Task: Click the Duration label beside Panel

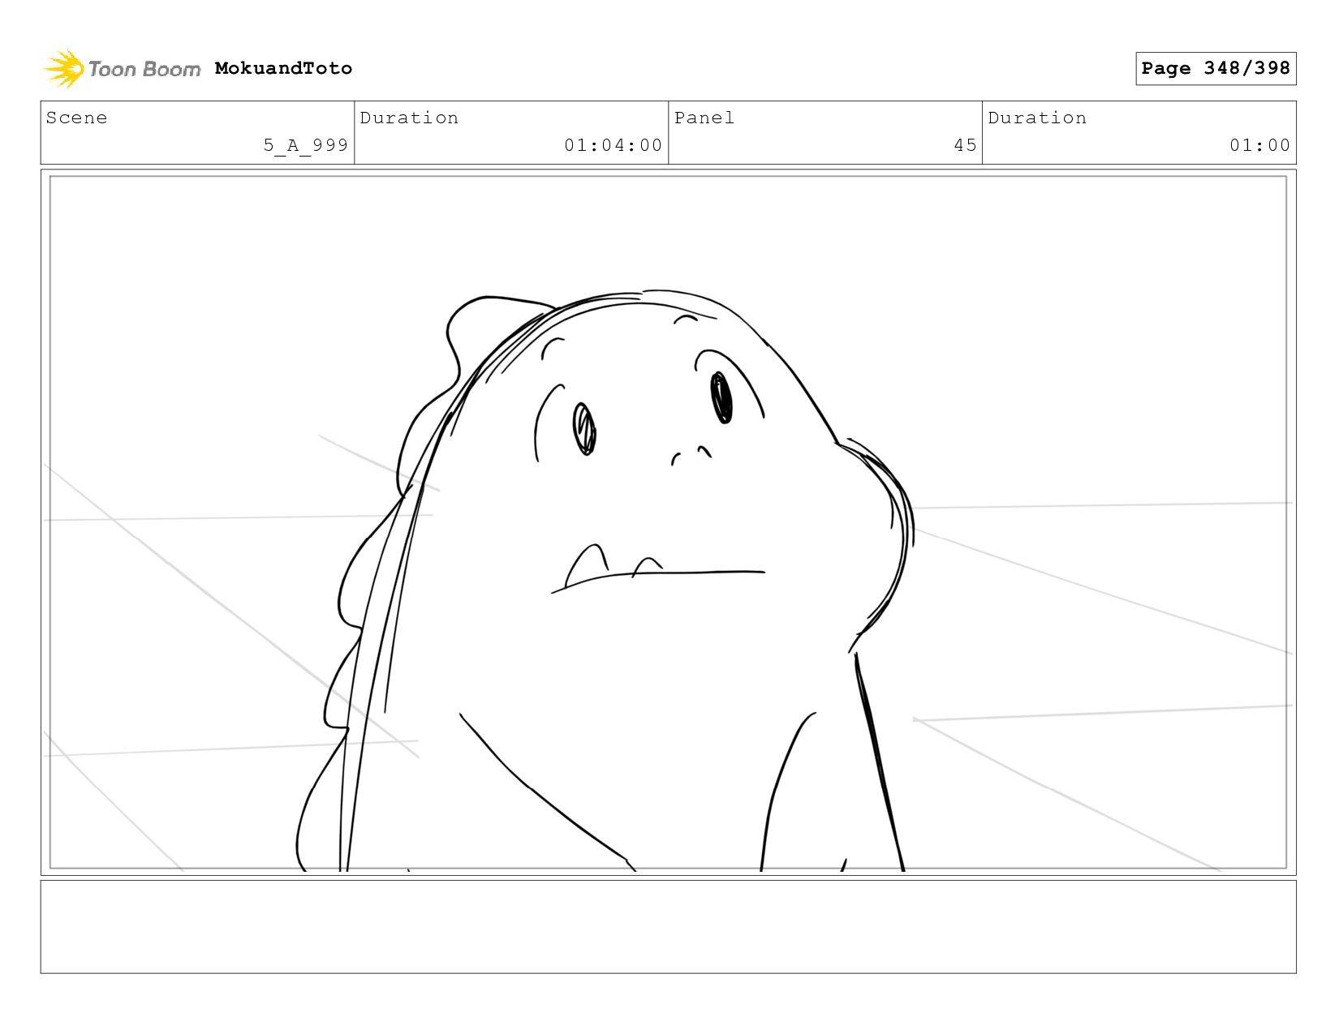Action: point(1037,118)
